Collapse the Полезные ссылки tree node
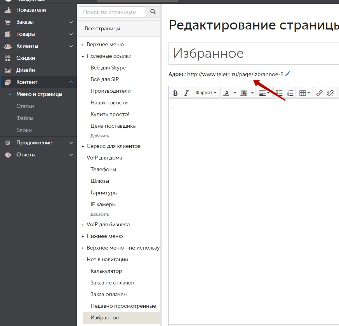339x326 pixels. pyautogui.click(x=83, y=56)
